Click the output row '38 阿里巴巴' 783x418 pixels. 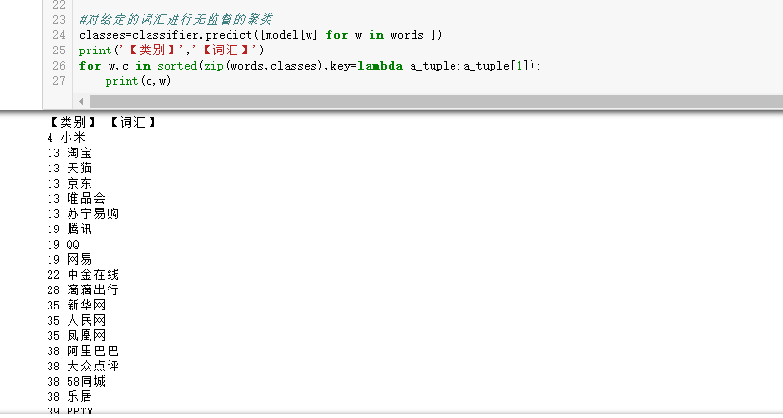[x=82, y=350]
